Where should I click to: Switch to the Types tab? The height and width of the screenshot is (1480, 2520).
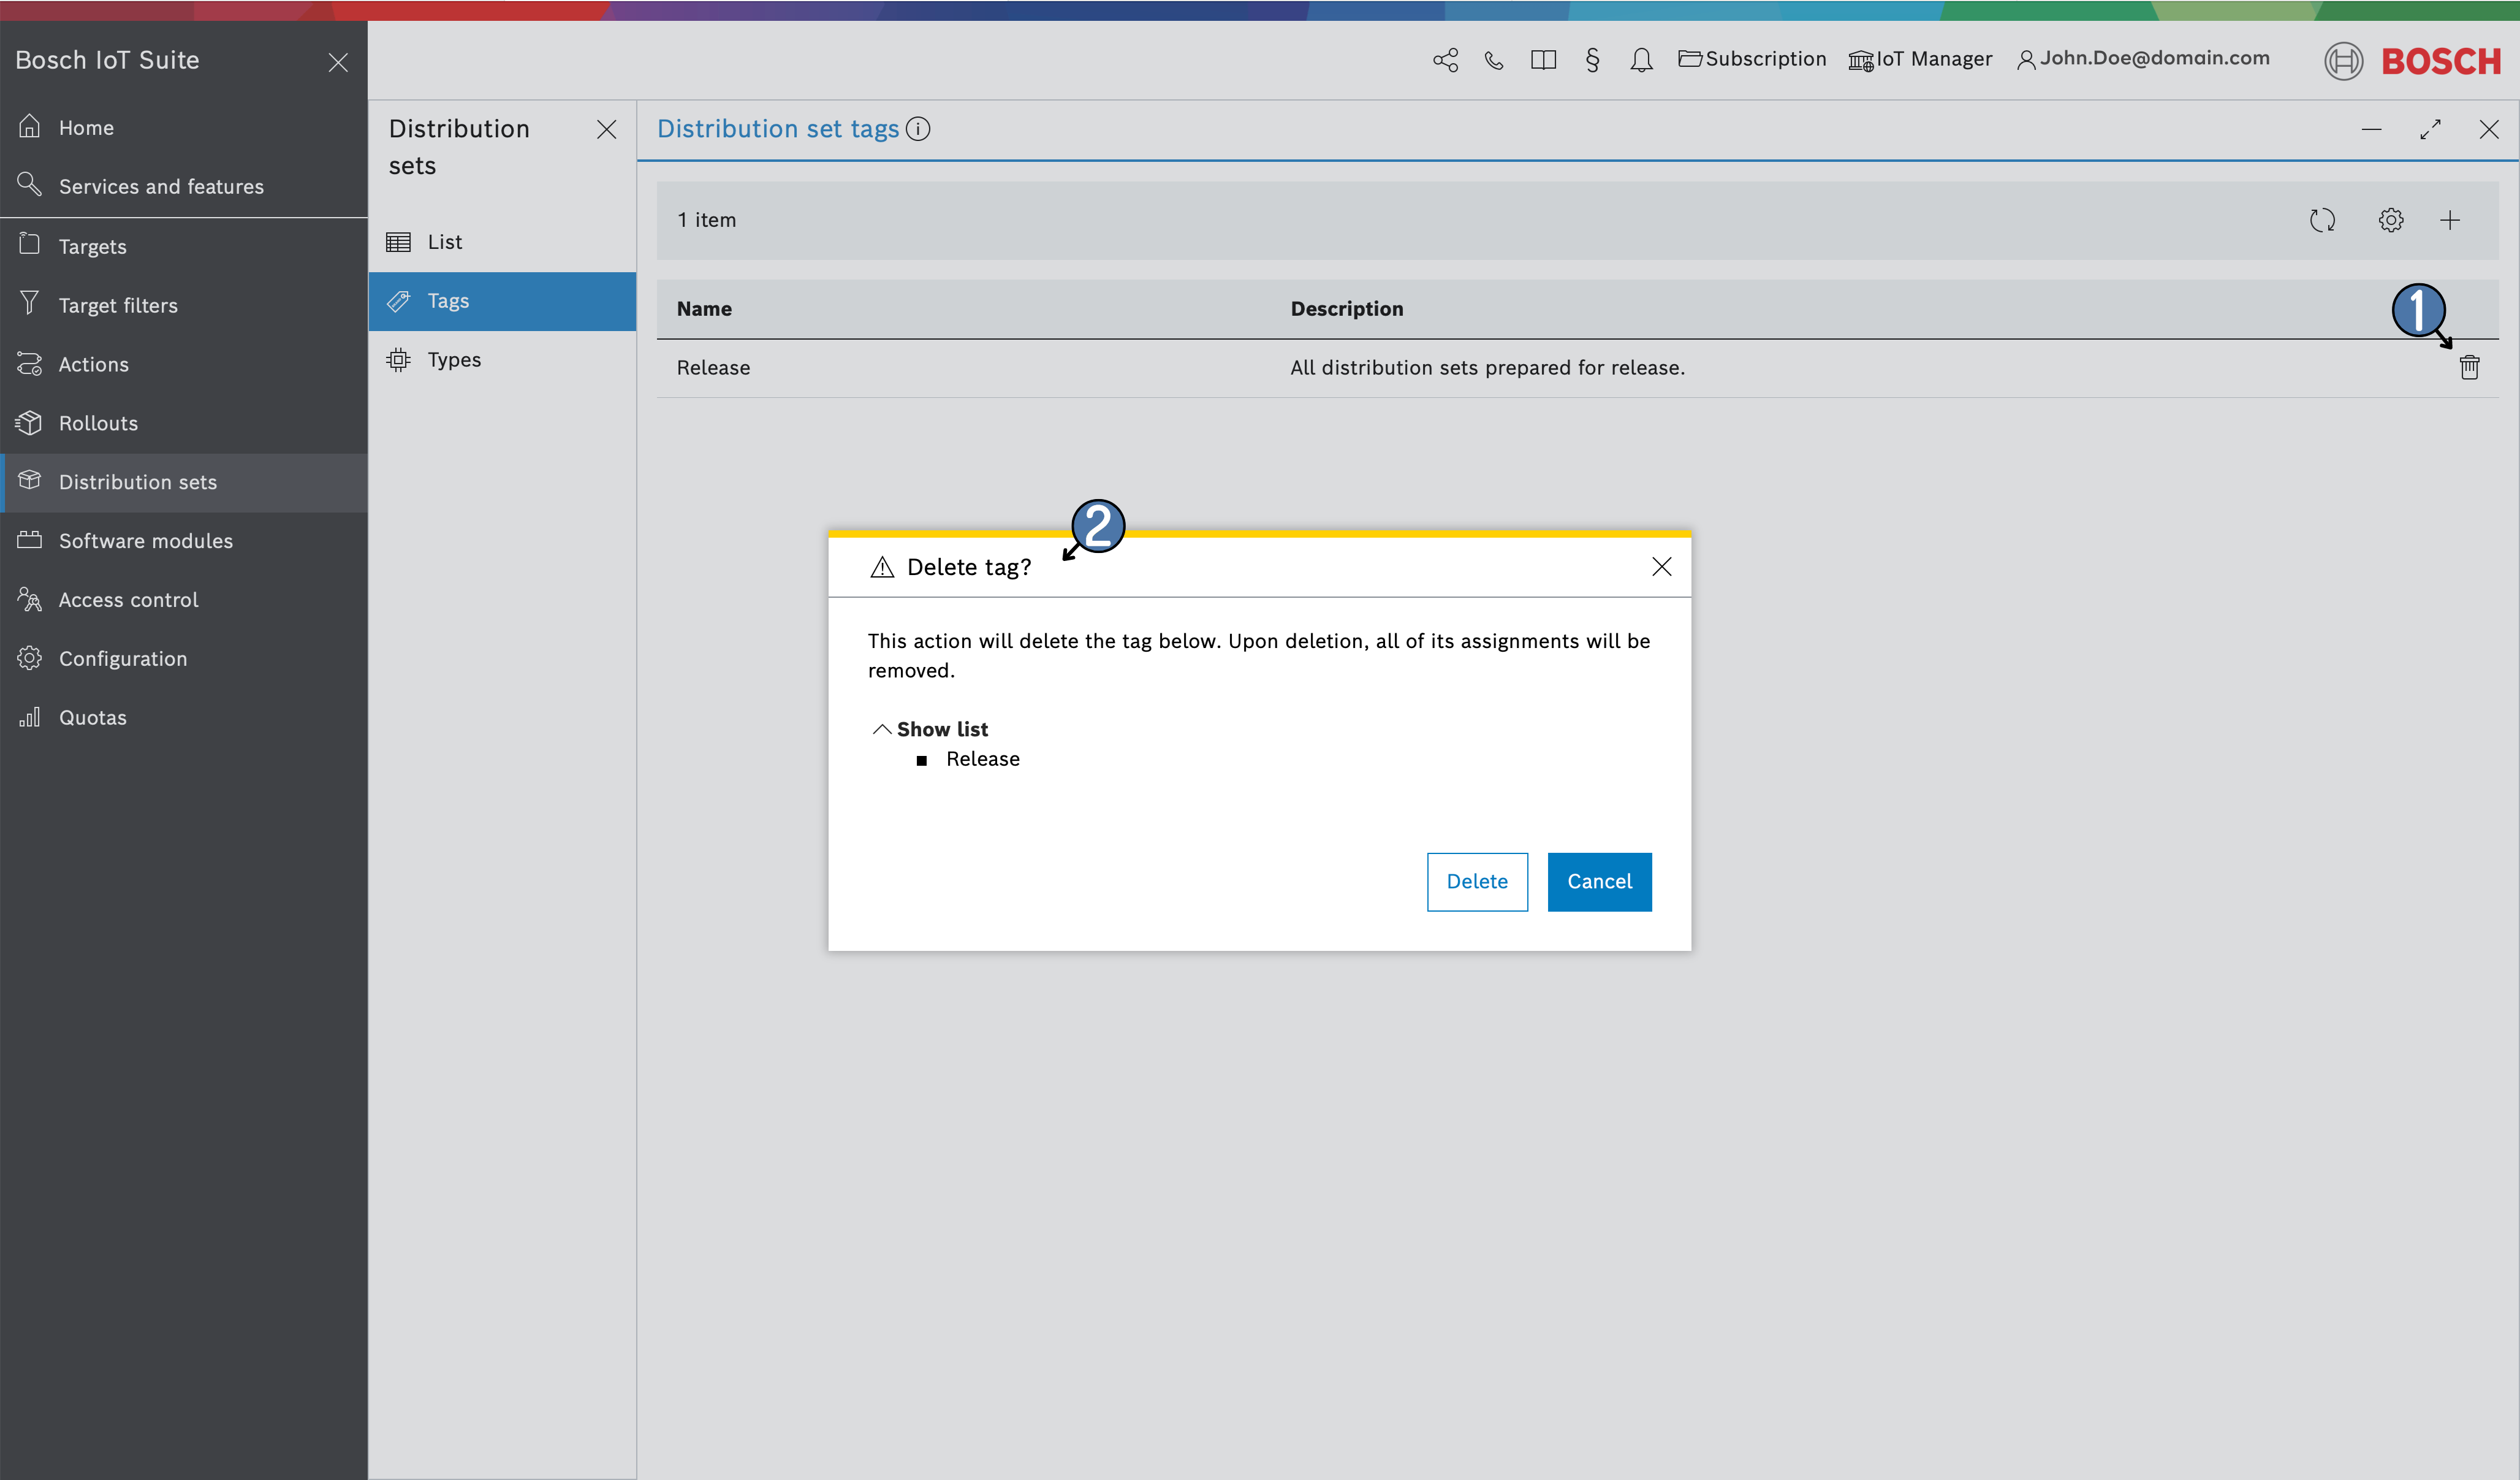[453, 360]
